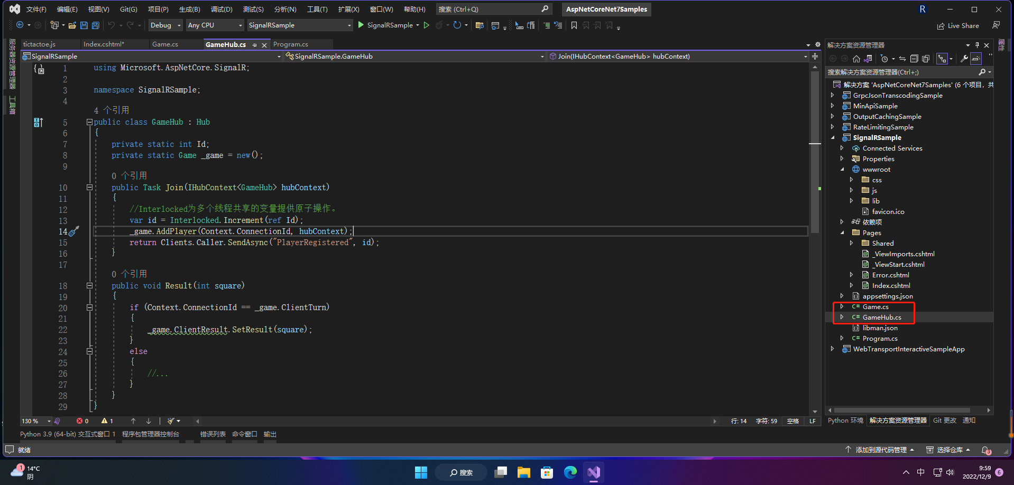Click the Live Share button

click(958, 26)
